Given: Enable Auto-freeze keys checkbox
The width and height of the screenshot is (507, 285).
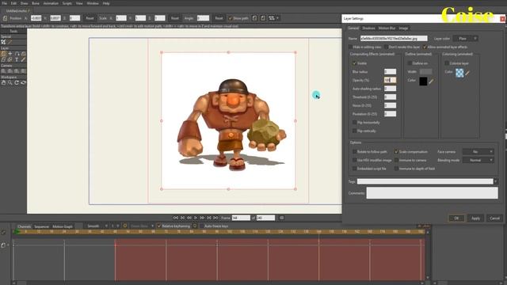Looking at the screenshot, I should [201, 226].
